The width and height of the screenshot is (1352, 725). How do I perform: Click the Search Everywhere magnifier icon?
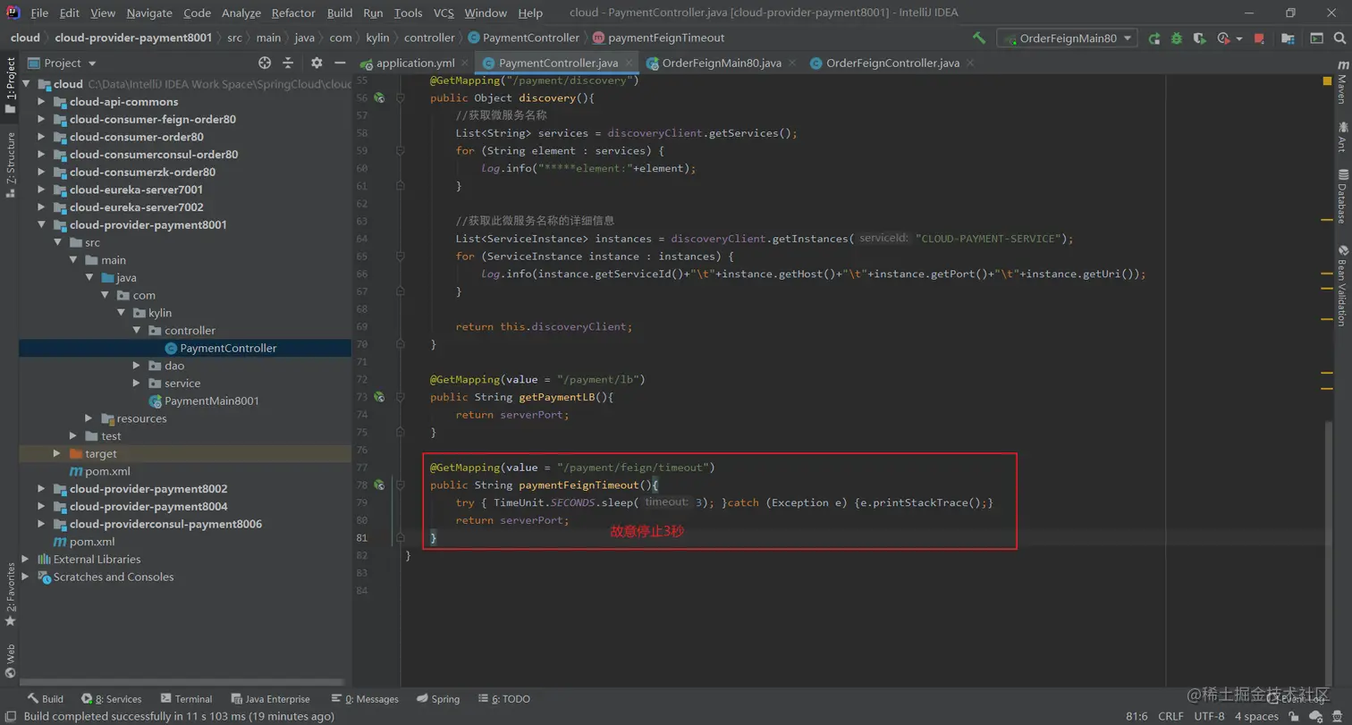click(1340, 38)
